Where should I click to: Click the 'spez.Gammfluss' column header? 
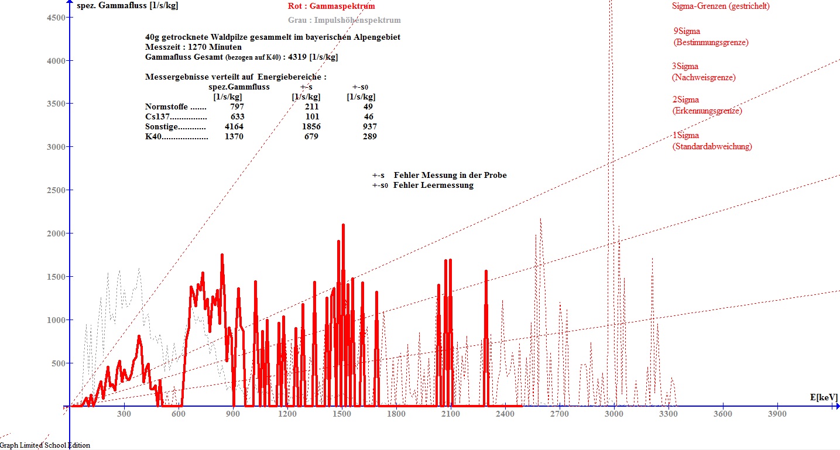239,87
